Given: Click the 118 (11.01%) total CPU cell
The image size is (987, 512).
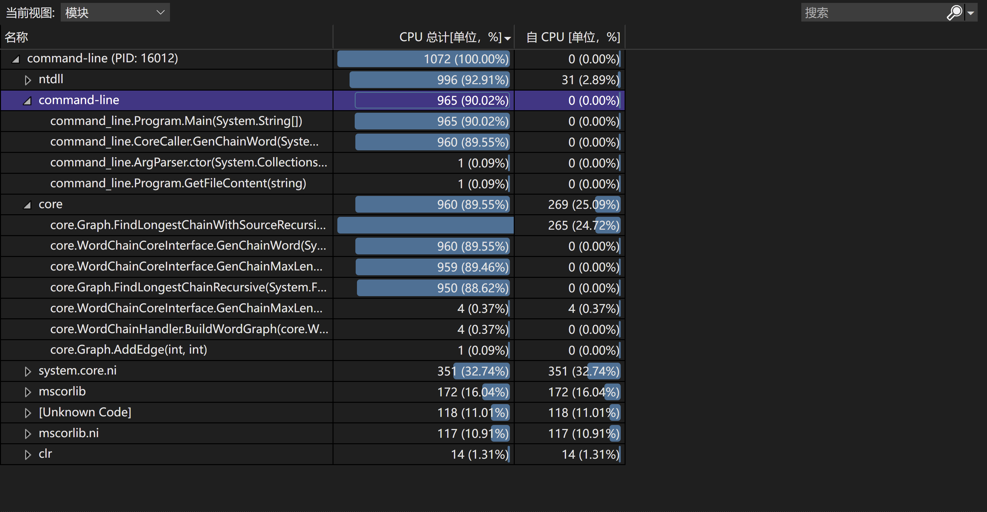Looking at the screenshot, I should point(423,412).
